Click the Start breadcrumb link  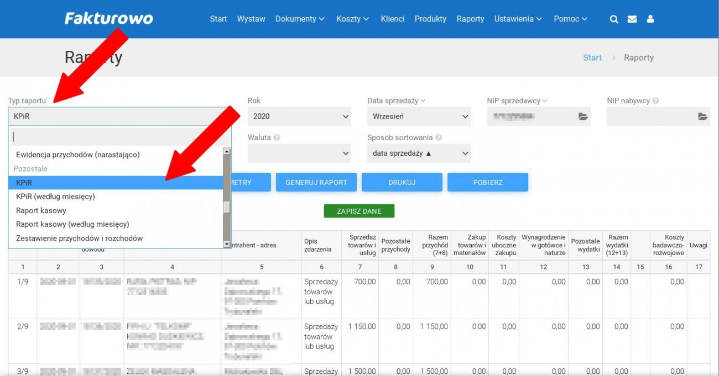click(592, 57)
